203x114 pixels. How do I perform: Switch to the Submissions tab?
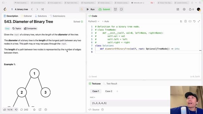tap(57, 16)
